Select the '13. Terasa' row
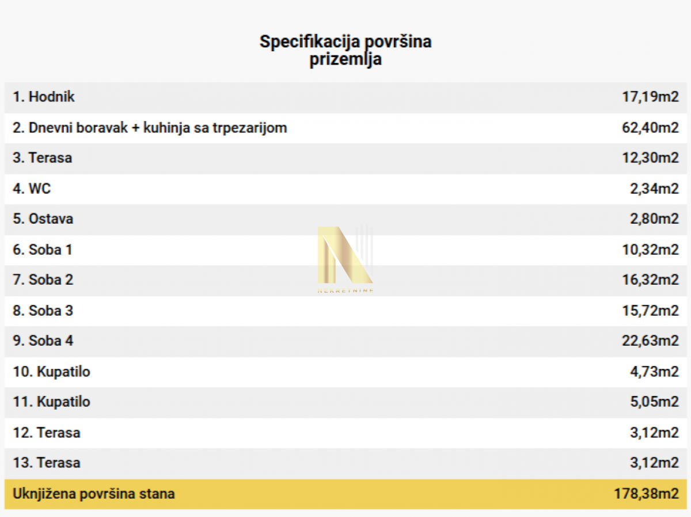This screenshot has width=691, height=517. coord(345,463)
